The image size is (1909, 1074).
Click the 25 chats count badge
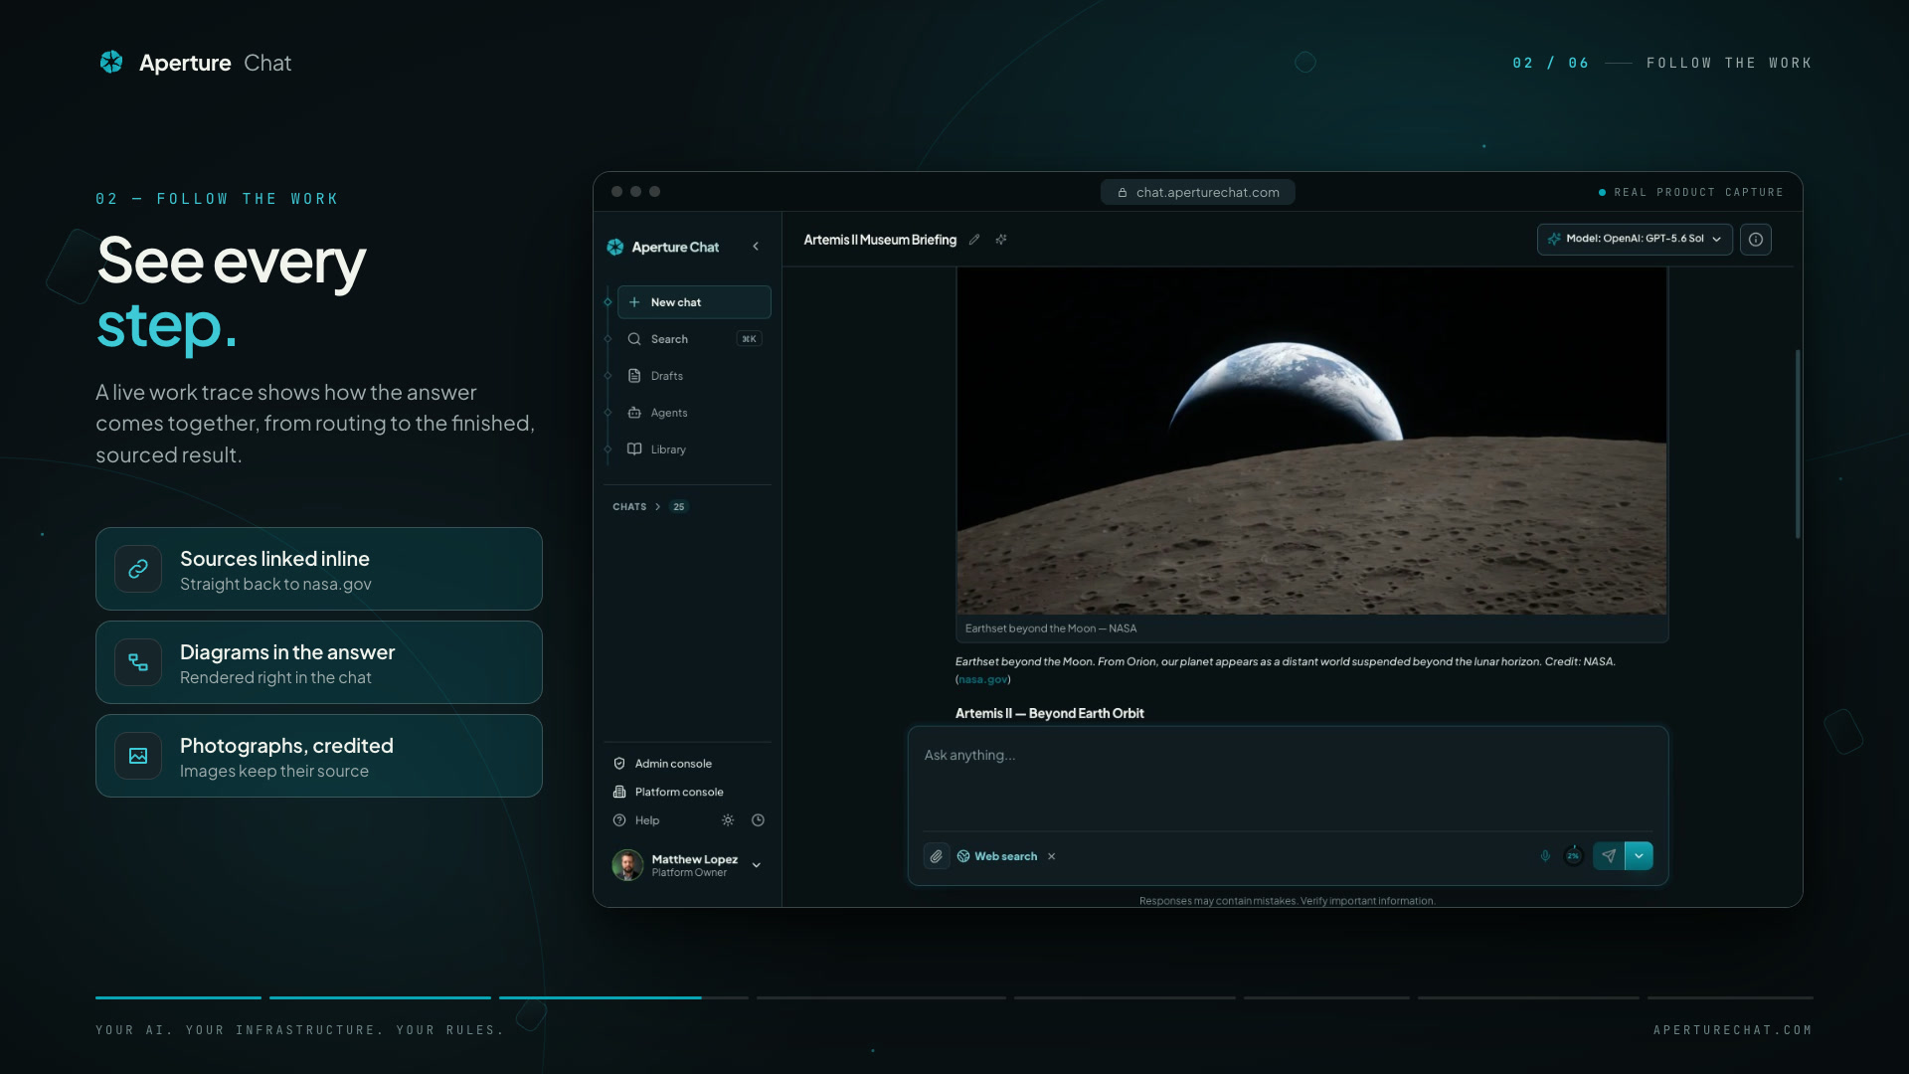pyautogui.click(x=679, y=507)
